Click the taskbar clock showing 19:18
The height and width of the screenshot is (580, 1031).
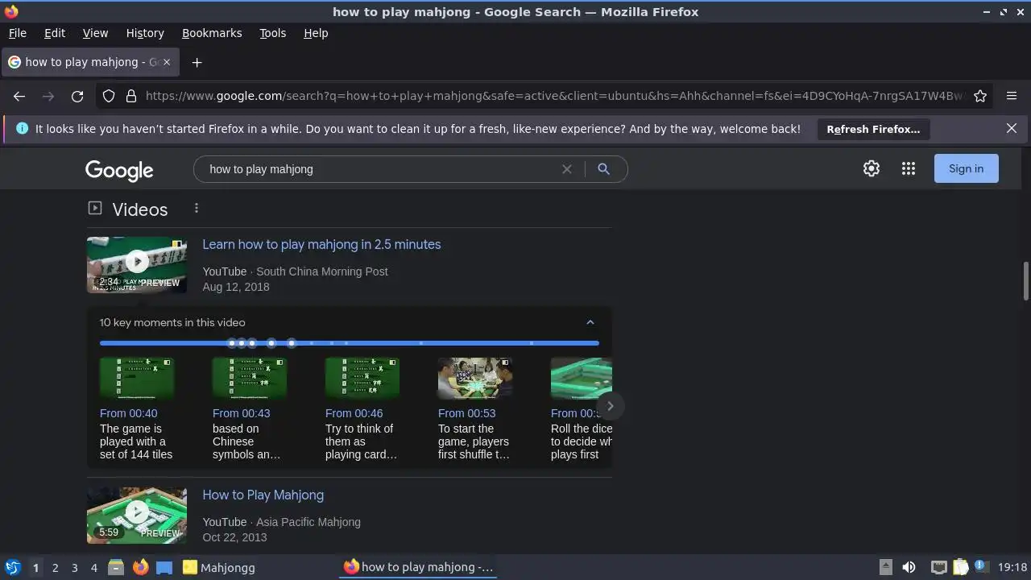(x=1012, y=567)
